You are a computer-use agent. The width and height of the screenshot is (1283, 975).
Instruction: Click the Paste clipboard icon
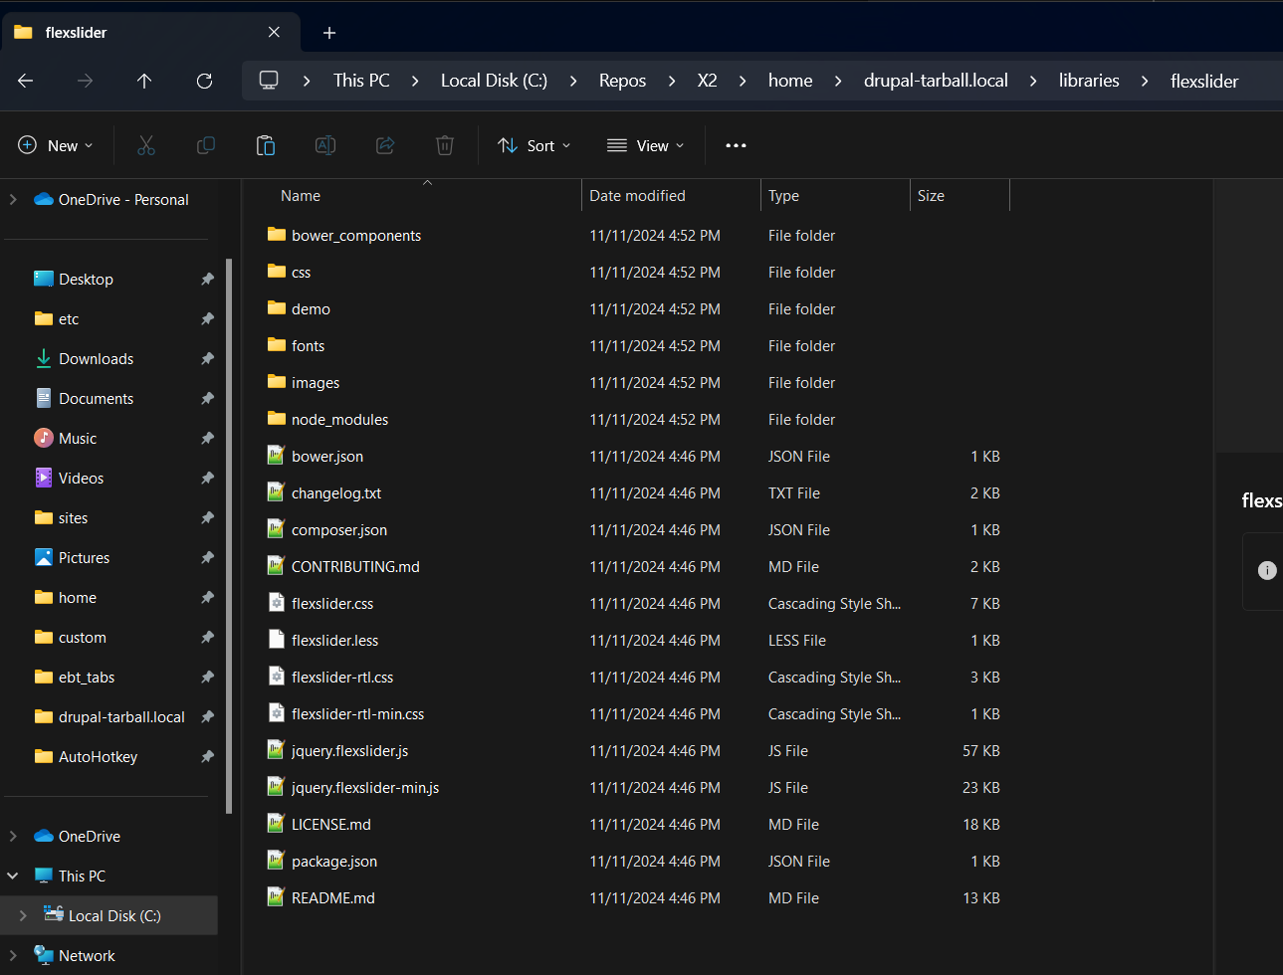click(266, 145)
